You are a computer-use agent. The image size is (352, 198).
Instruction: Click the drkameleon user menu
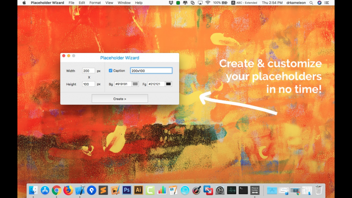tap(296, 3)
